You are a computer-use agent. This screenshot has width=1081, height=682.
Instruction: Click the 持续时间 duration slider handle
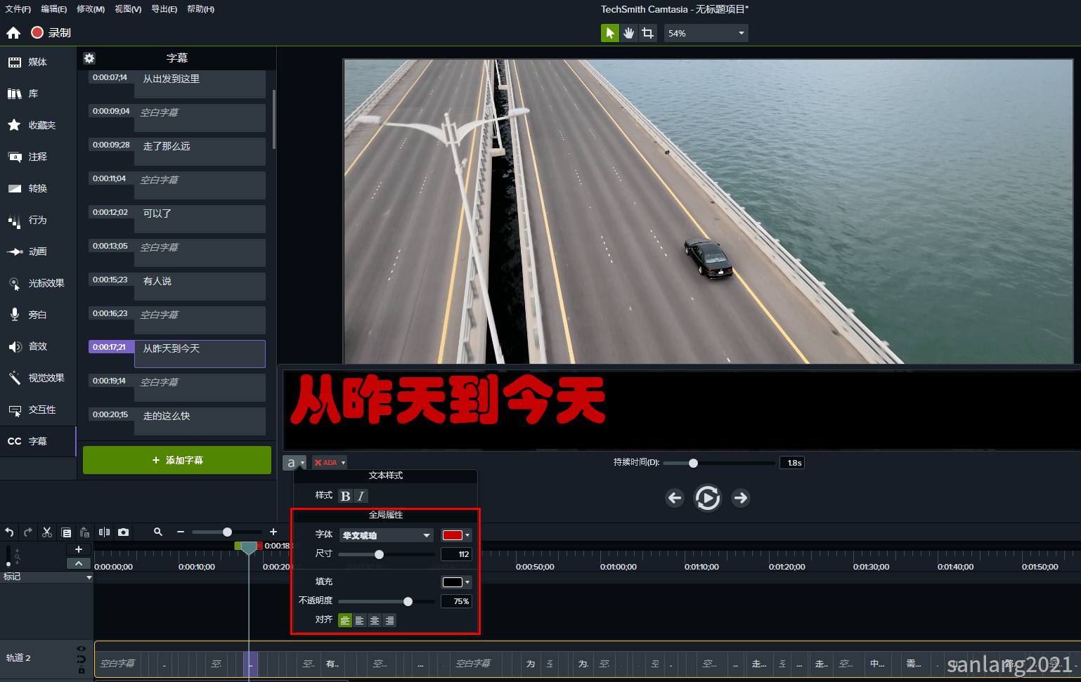pos(693,463)
